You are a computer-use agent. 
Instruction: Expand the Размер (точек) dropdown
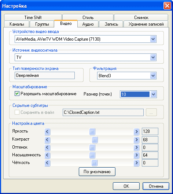tap(153, 94)
